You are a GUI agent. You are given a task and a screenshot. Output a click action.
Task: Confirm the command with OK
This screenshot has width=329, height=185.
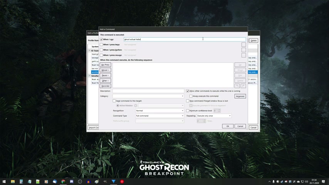(228, 126)
